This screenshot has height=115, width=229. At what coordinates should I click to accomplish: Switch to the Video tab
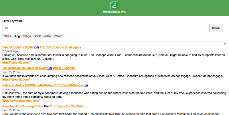coord(47,36)
